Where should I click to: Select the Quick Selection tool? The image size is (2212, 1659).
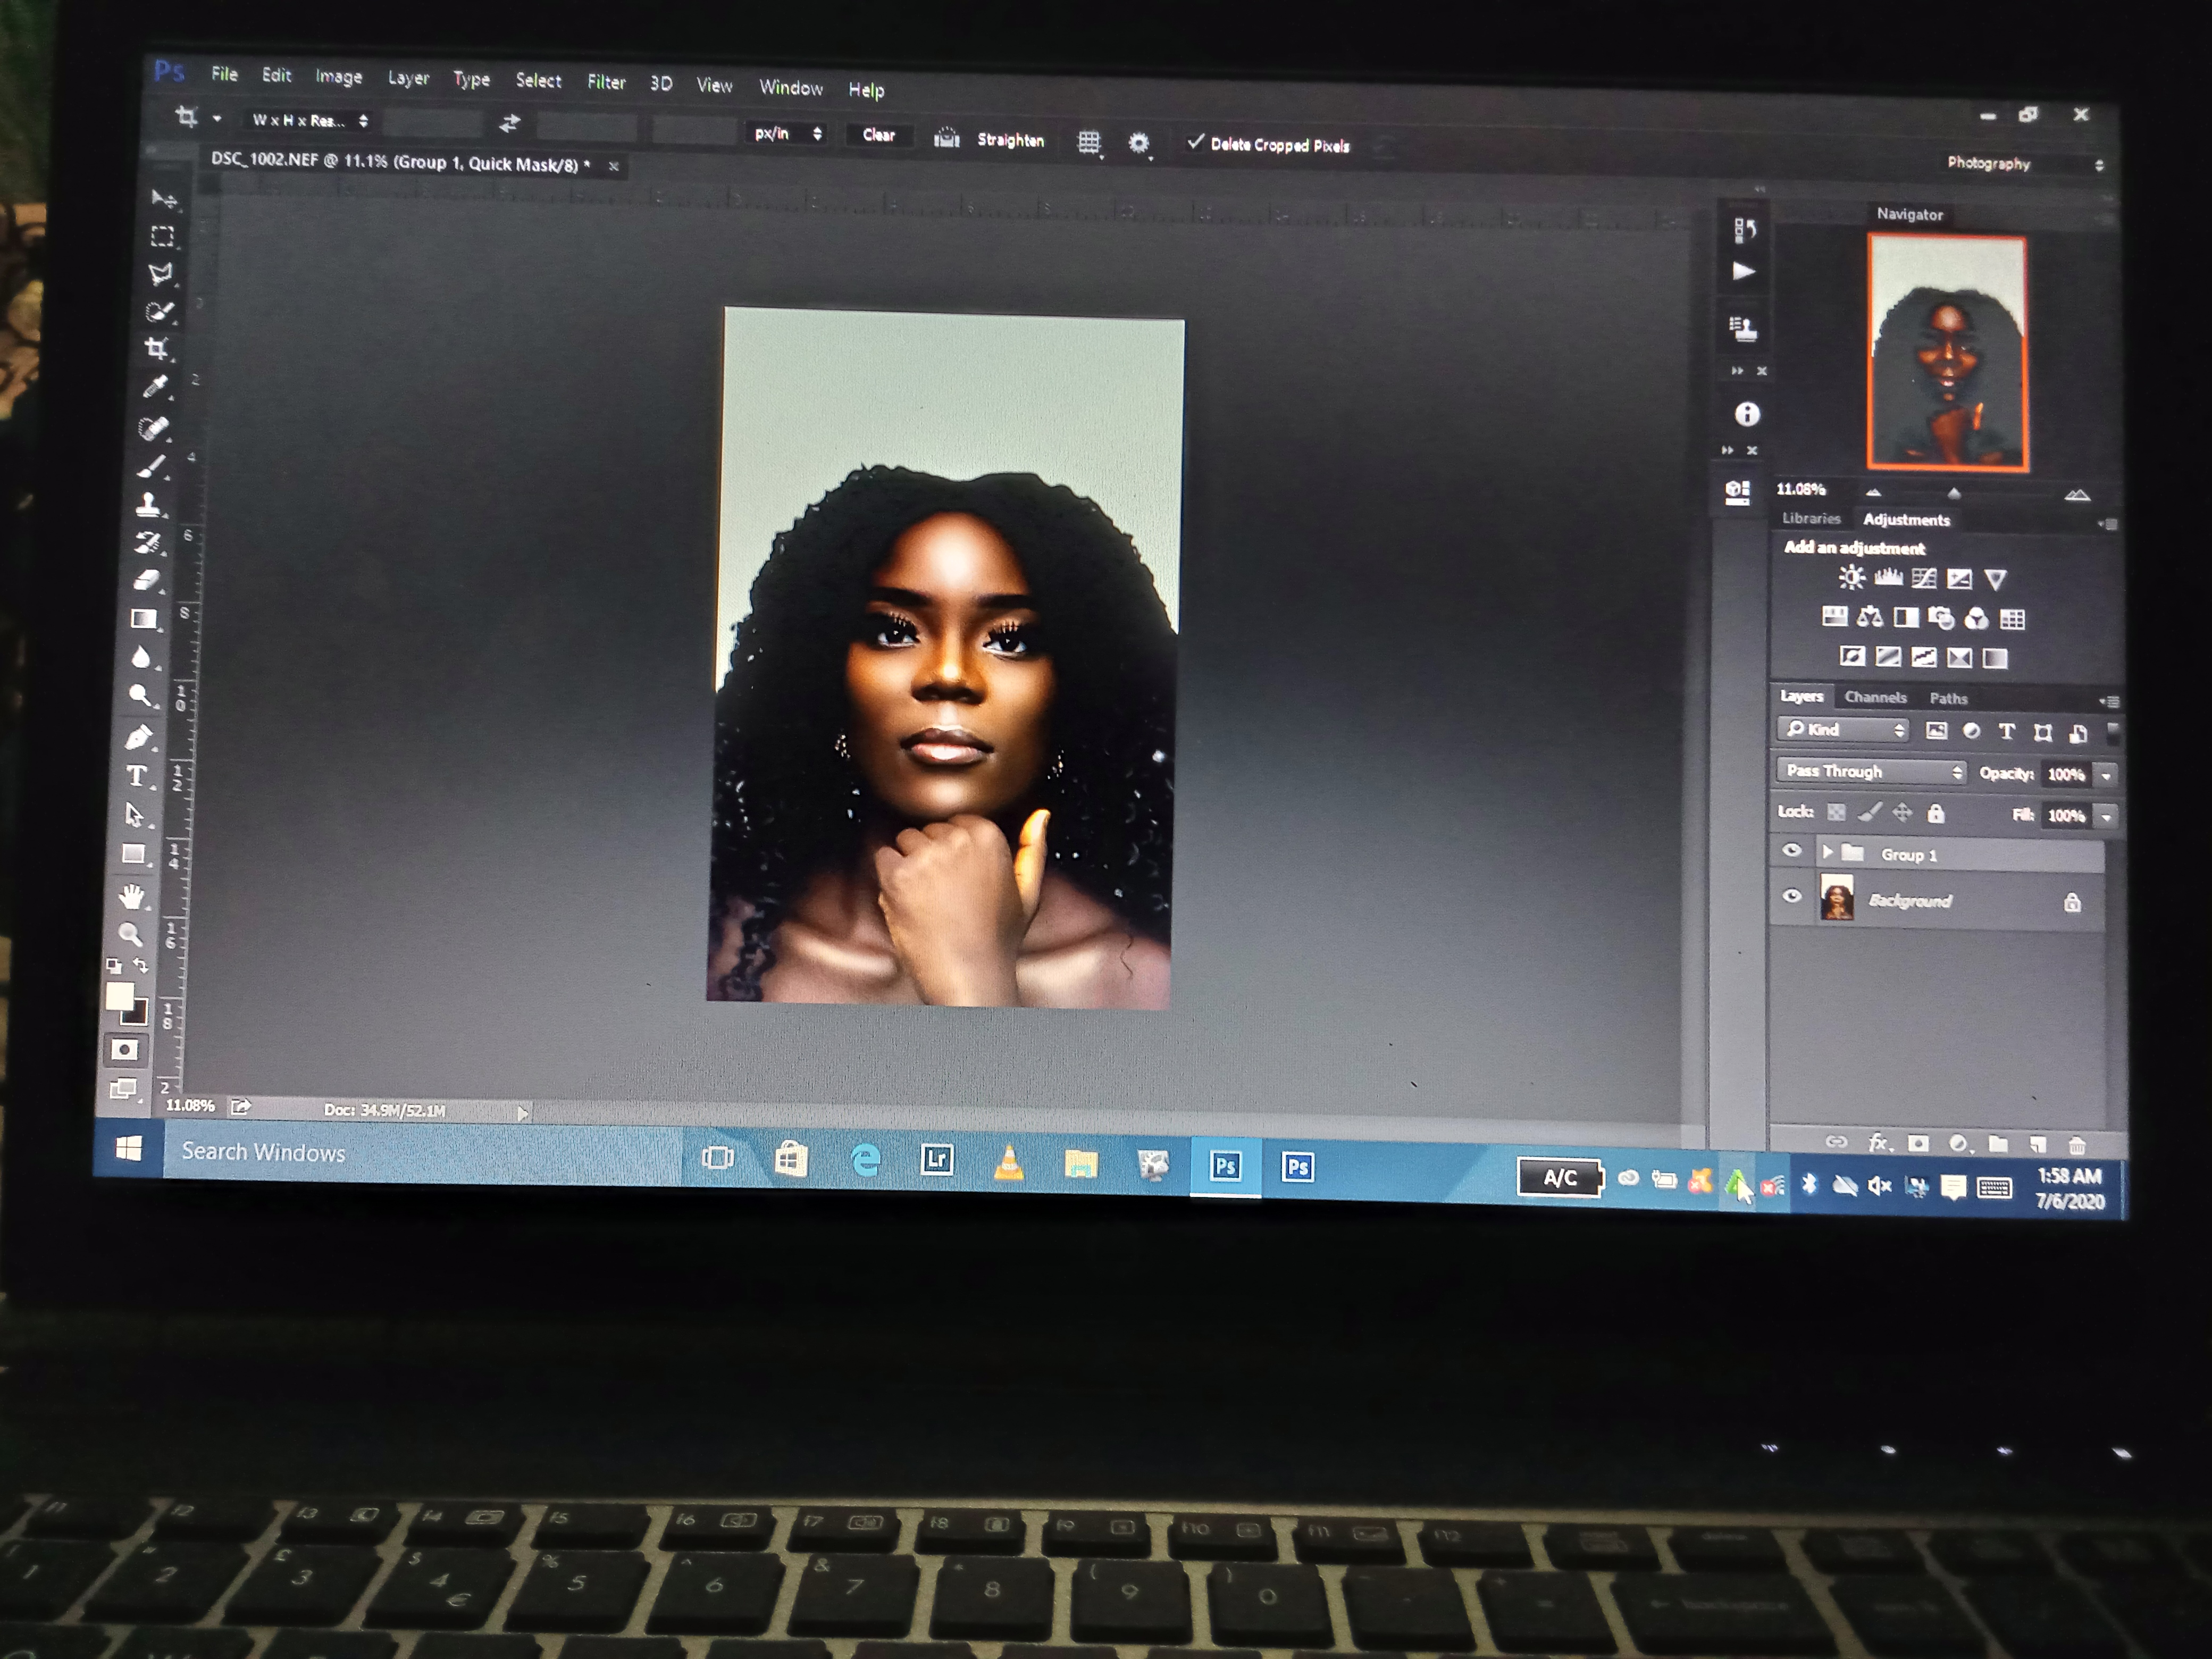(x=159, y=311)
